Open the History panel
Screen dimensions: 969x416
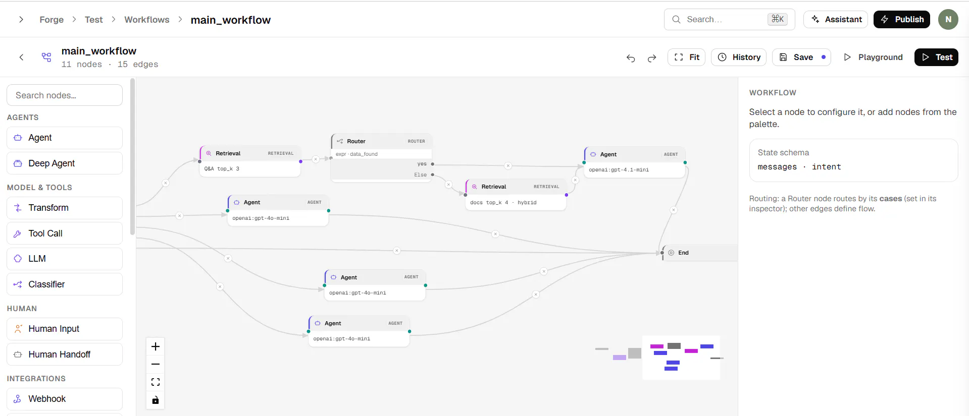pos(739,57)
